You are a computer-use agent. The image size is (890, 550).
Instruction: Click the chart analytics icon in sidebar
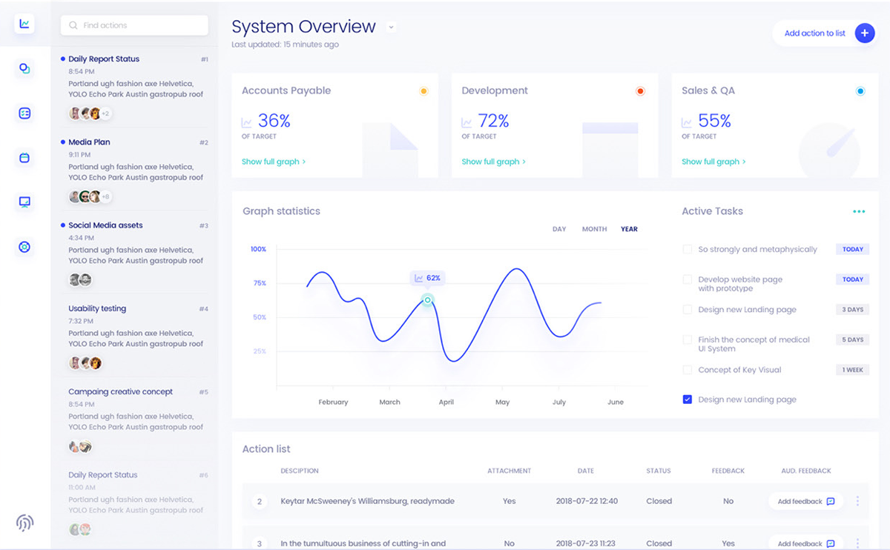point(24,24)
